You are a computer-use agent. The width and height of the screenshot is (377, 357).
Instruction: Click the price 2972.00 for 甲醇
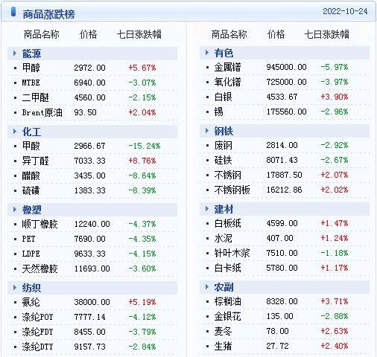[89, 68]
